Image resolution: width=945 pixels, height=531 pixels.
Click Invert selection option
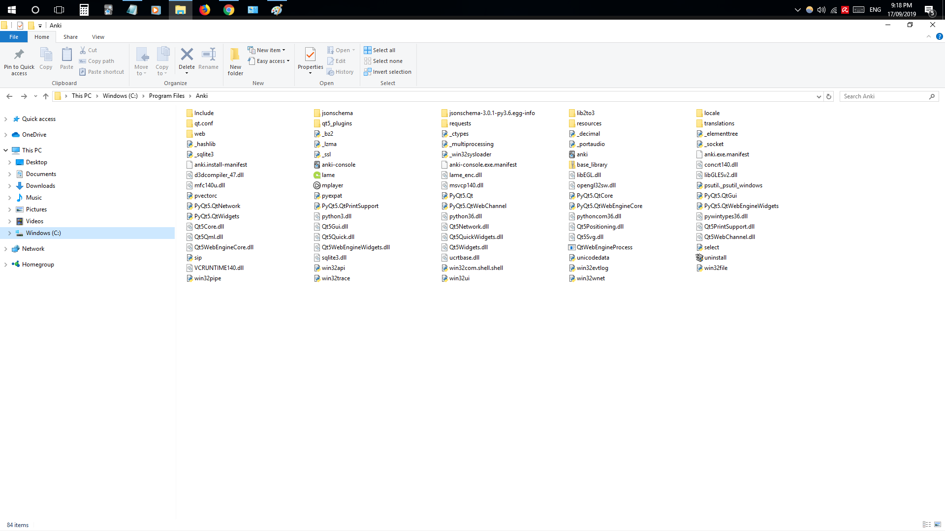tap(388, 72)
